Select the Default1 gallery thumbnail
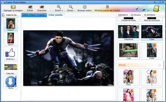166x102 pixels. pos(11,24)
